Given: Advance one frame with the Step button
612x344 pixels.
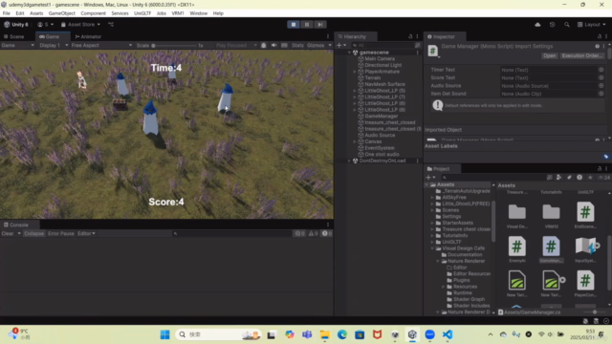Looking at the screenshot, I should pos(320,24).
